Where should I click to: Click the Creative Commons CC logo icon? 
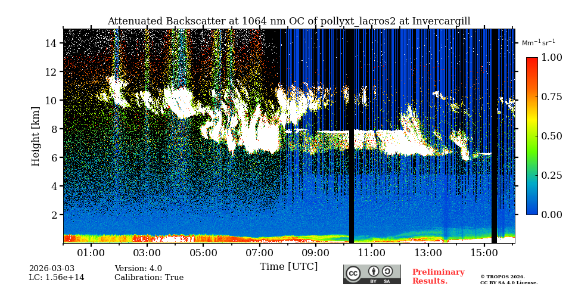click(353, 273)
